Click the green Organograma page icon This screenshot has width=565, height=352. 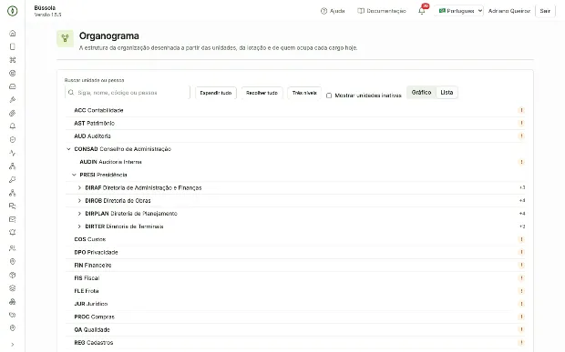click(x=66, y=38)
